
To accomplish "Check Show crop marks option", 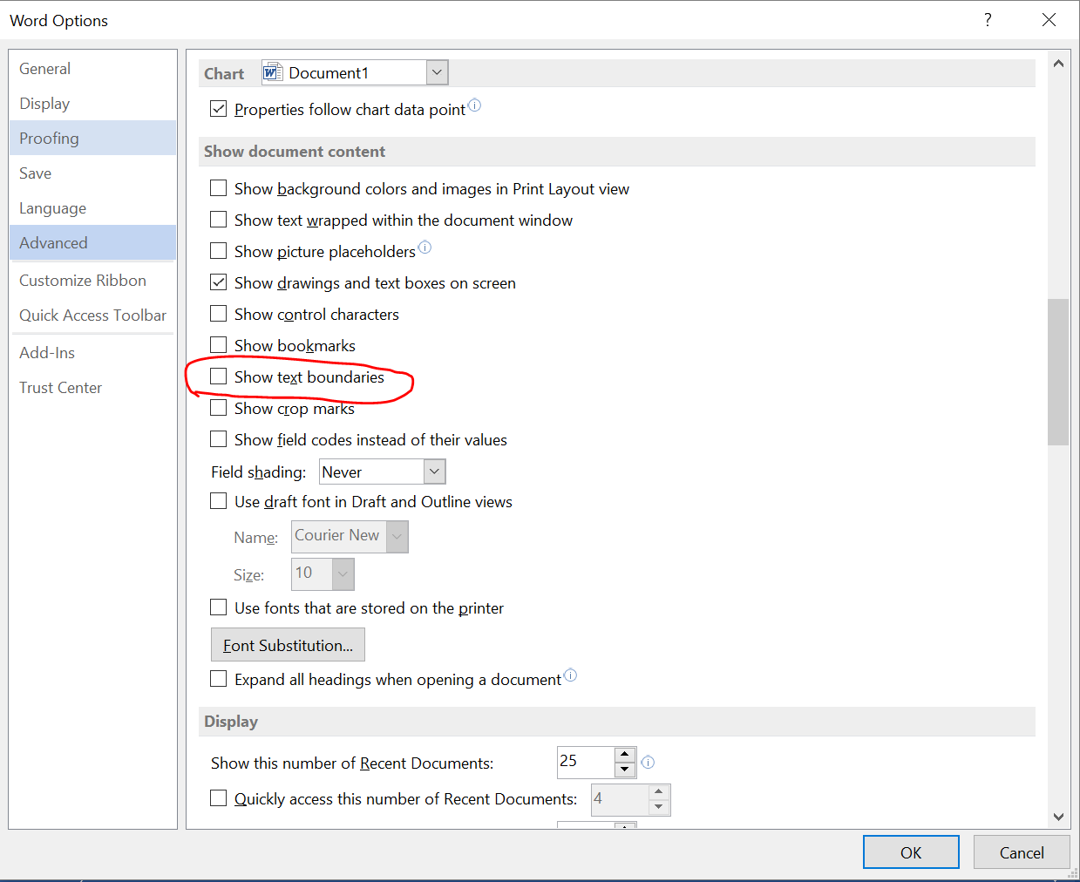I will click(219, 408).
